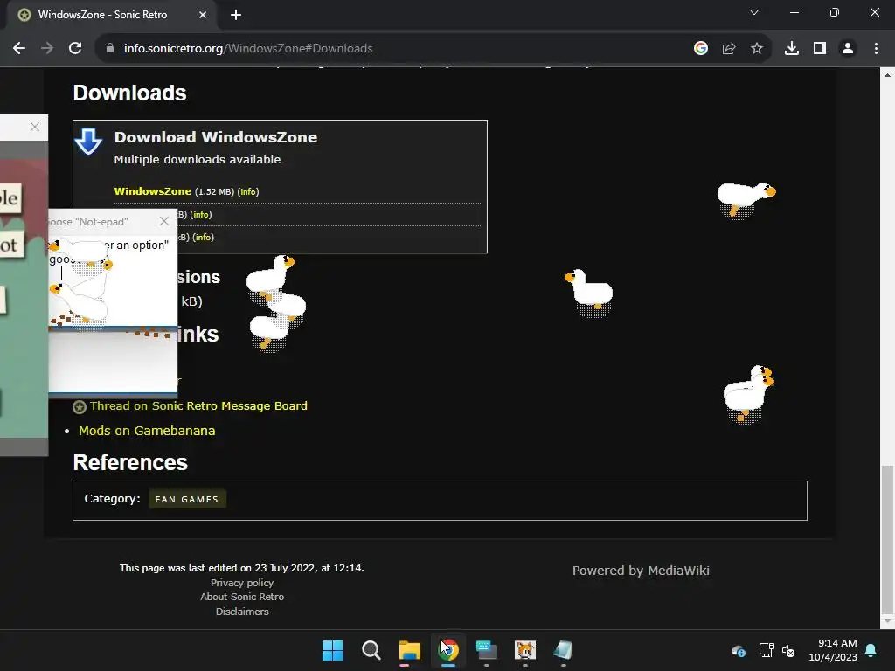895x671 pixels.
Task: Click the goose near top right
Action: tap(746, 200)
